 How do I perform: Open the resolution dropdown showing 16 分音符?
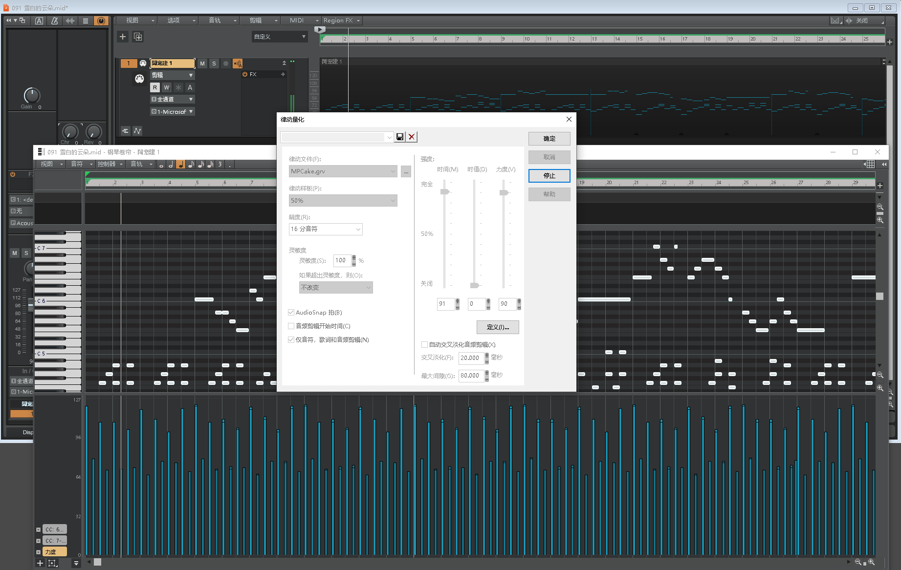[326, 229]
